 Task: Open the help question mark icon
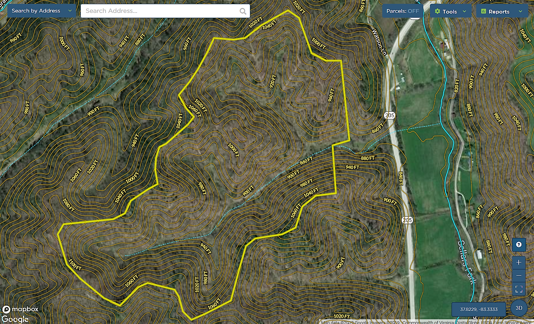coord(519,244)
